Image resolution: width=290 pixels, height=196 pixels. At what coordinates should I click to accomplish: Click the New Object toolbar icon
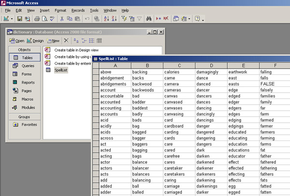[x=184, y=19]
